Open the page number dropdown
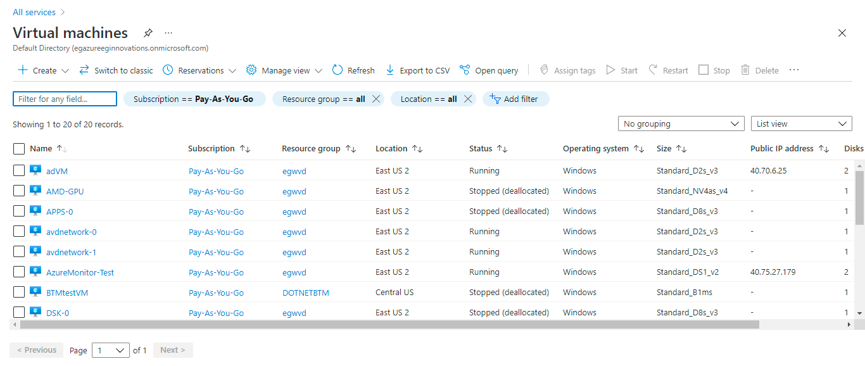This screenshot has width=865, height=366. pos(110,350)
